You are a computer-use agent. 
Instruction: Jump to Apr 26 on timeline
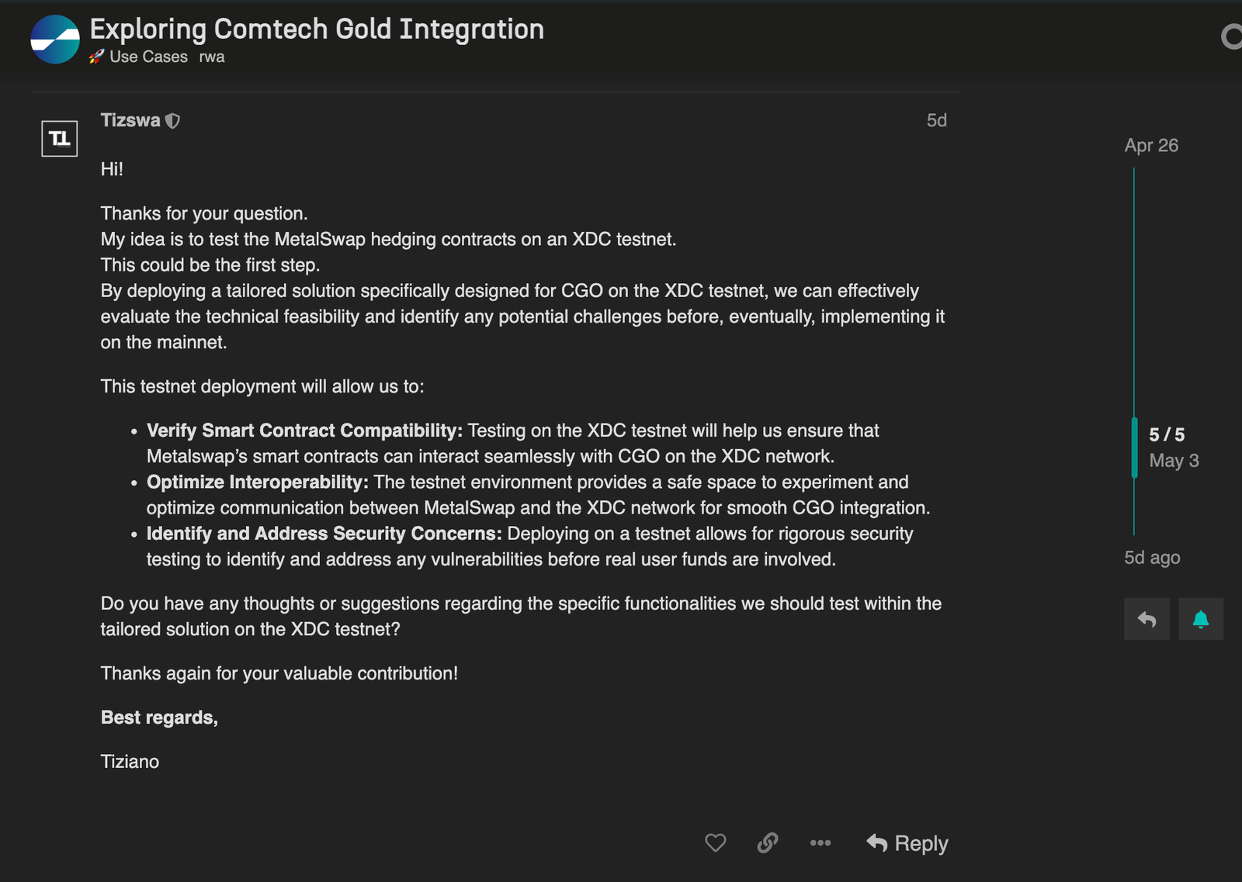point(1151,145)
